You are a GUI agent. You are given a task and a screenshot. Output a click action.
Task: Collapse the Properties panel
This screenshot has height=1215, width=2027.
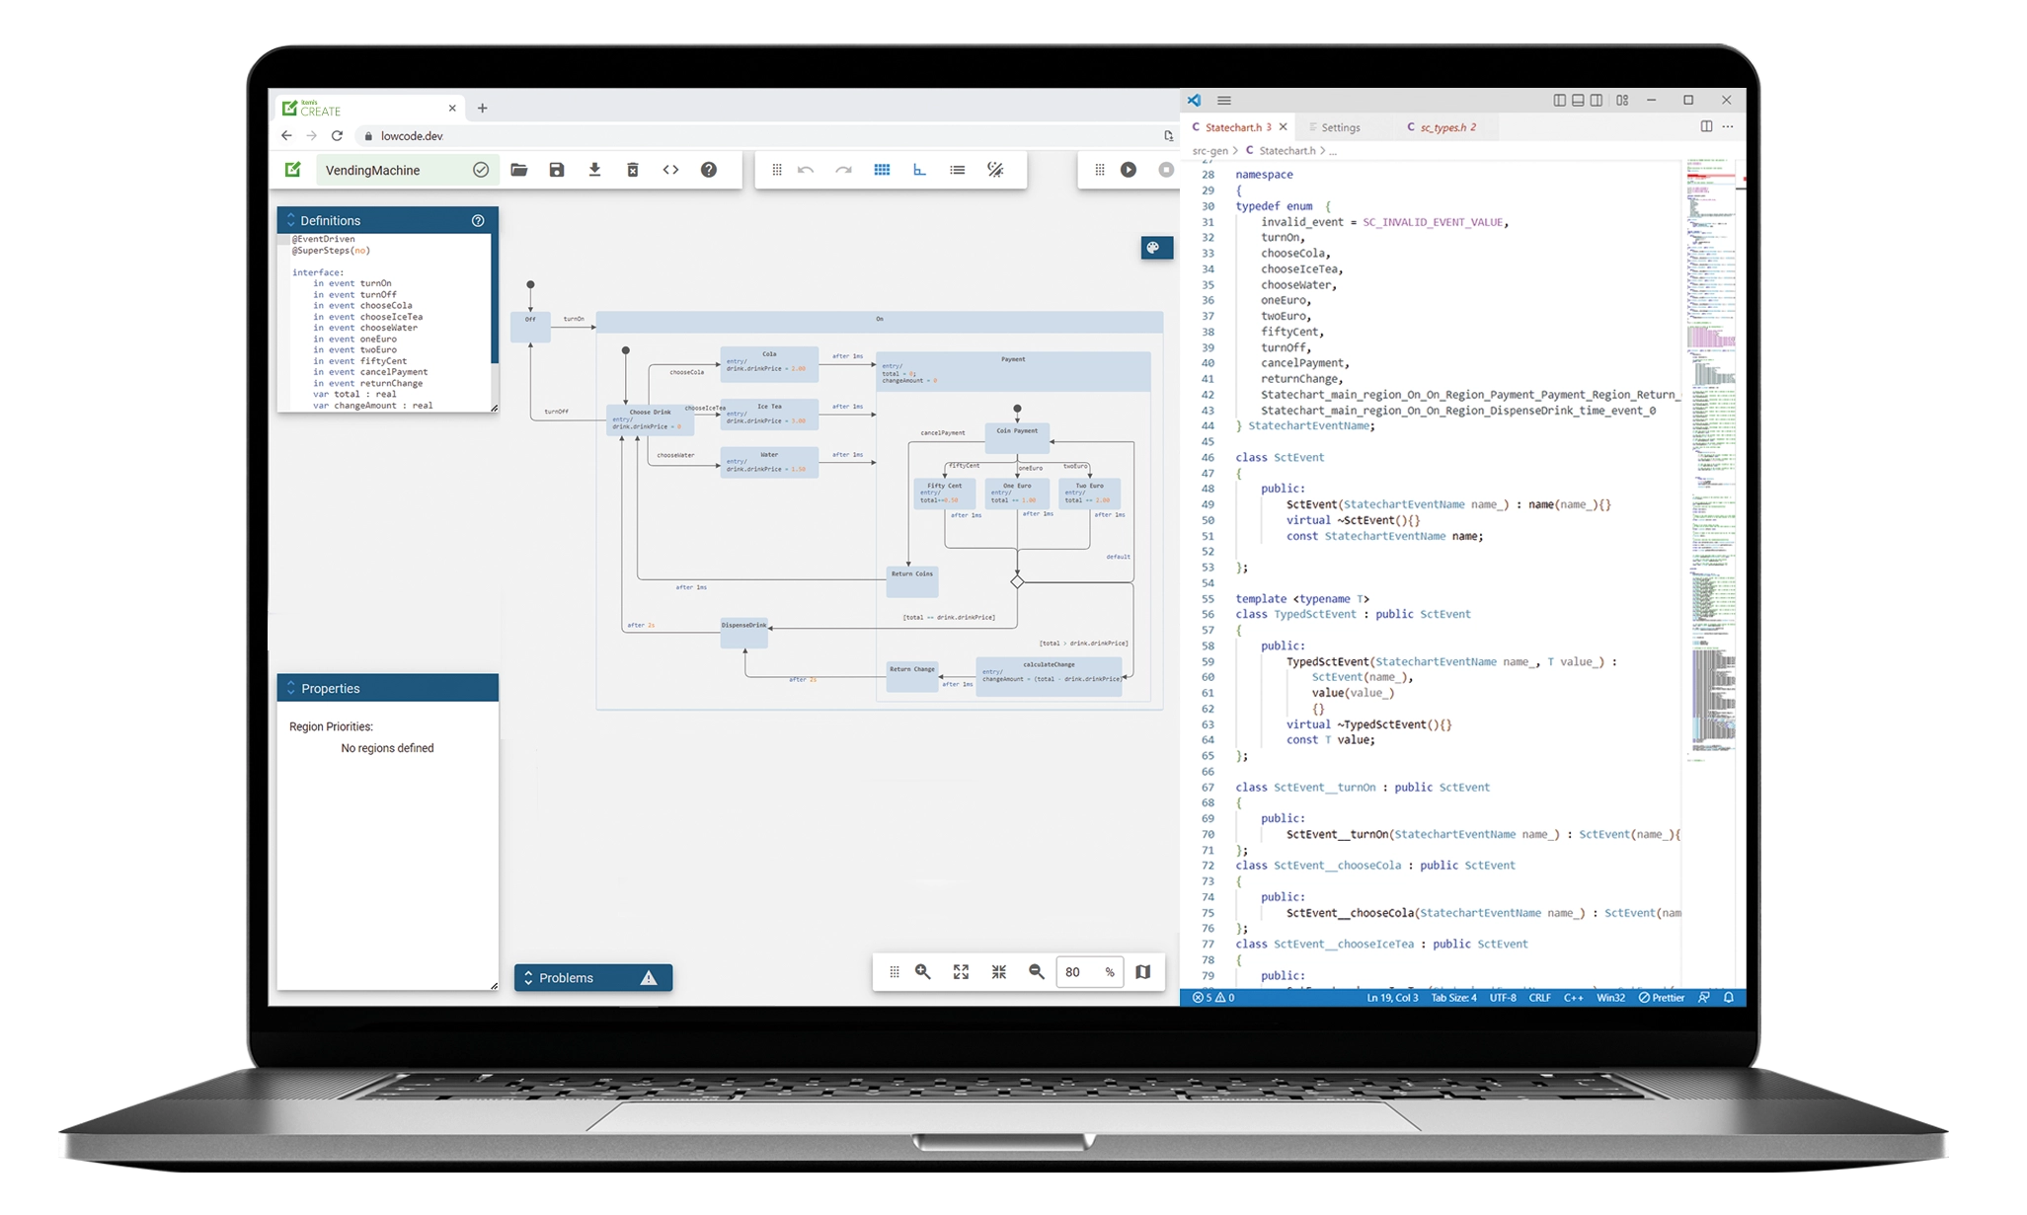tap(291, 688)
